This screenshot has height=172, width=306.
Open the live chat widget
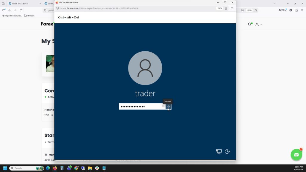pos(296,155)
